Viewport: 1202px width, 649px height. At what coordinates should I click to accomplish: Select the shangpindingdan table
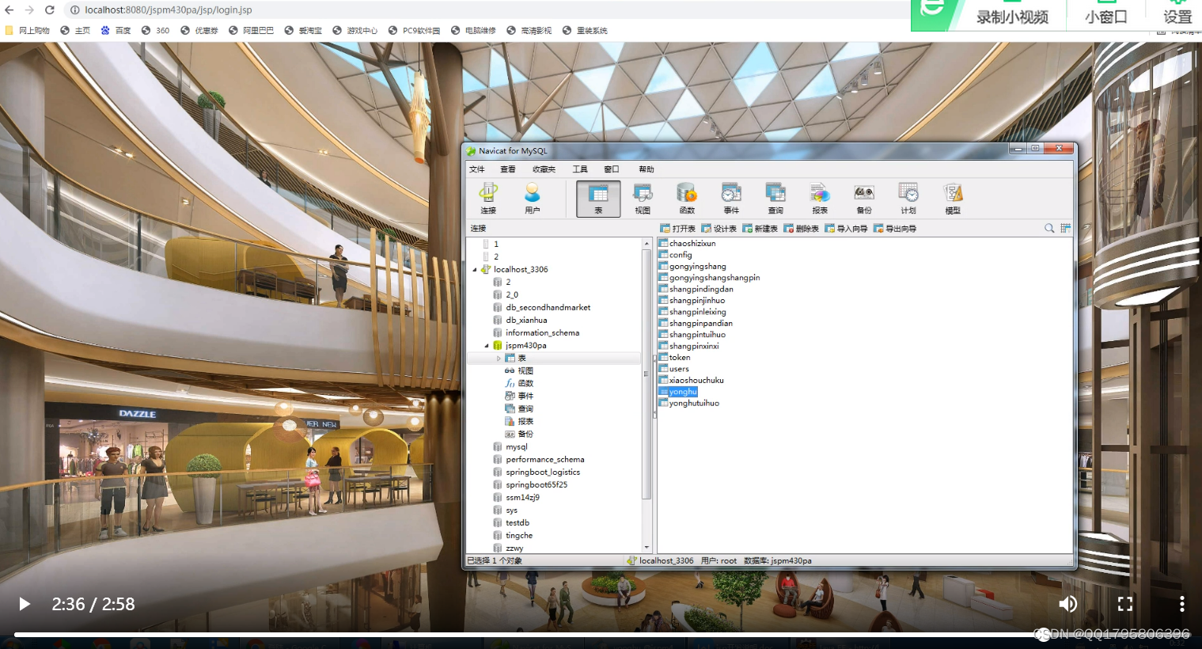click(701, 289)
